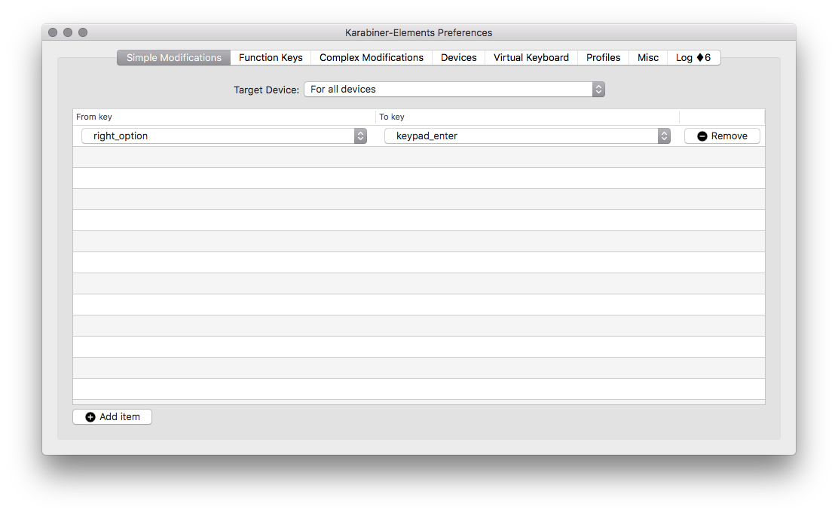
Task: Minimize the Preferences window
Action: 68,32
